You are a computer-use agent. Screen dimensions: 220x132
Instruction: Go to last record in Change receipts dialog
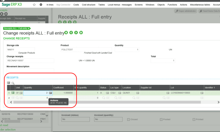[81, 33]
